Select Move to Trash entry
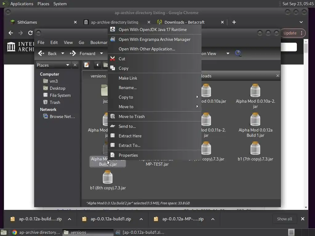 (x=154, y=116)
